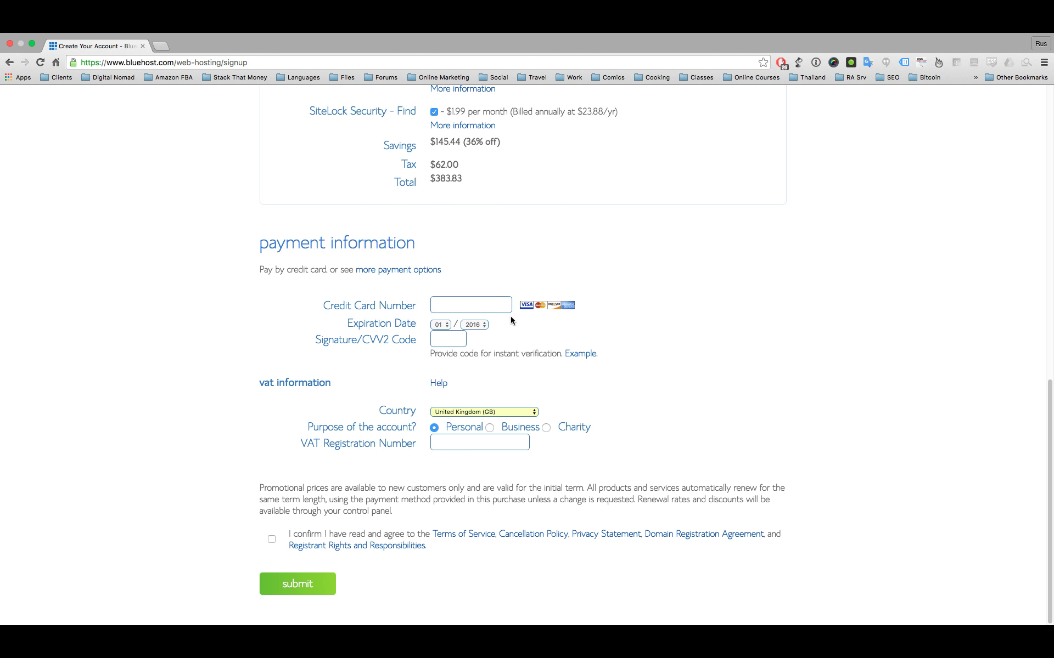Image resolution: width=1054 pixels, height=658 pixels.
Task: Click the reload page icon
Action: click(40, 62)
